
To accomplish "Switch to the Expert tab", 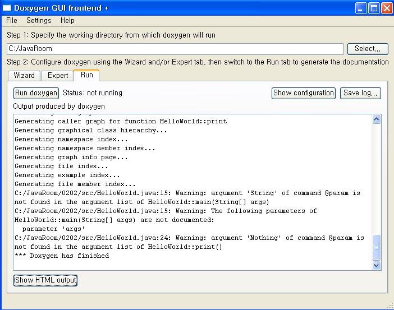I will (58, 75).
